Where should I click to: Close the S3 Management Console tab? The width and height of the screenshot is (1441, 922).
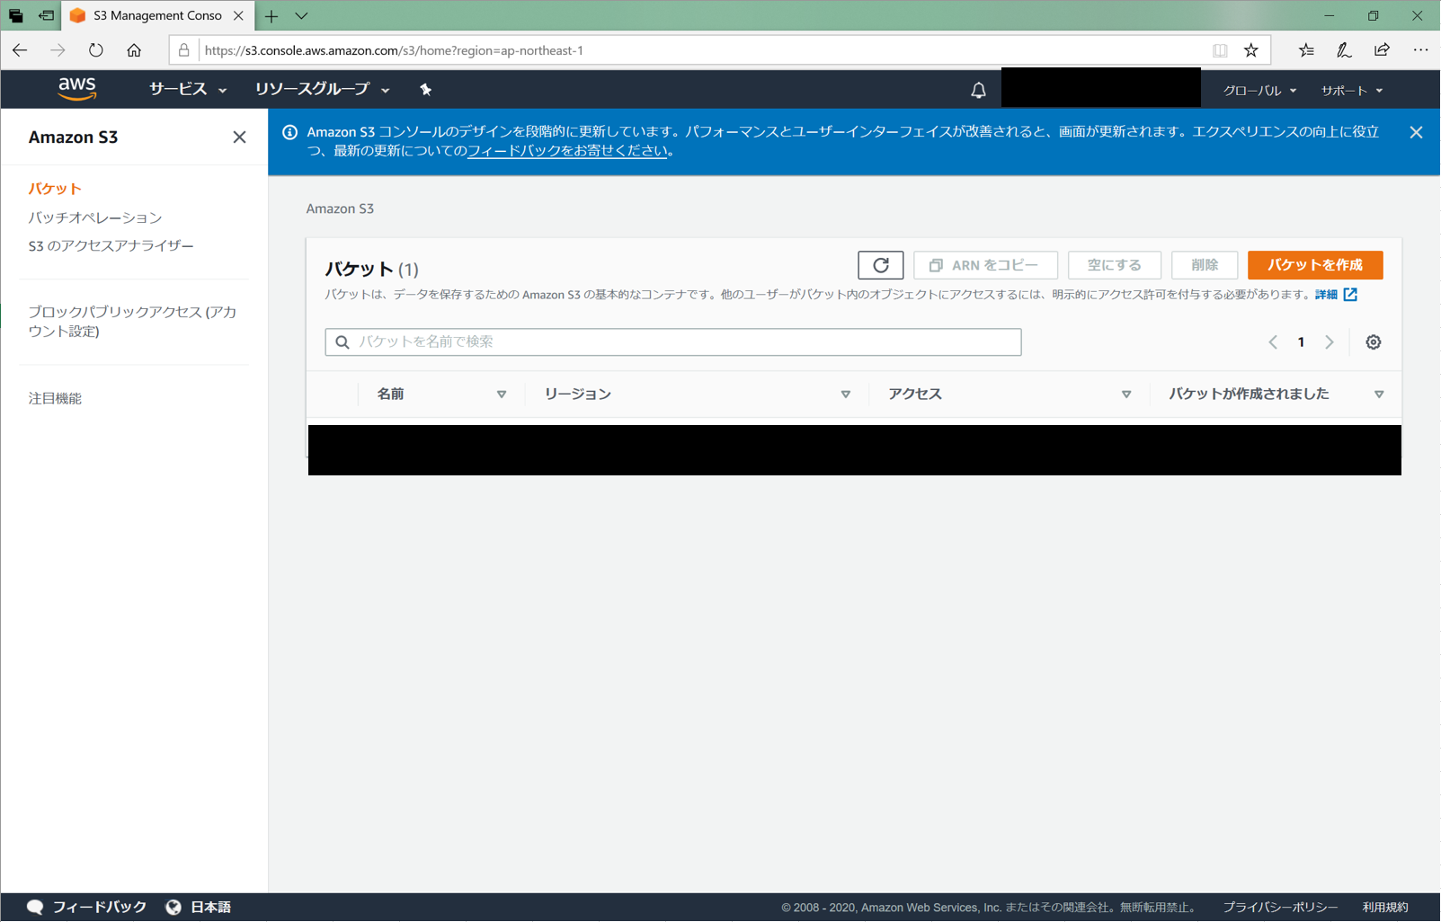(x=238, y=15)
